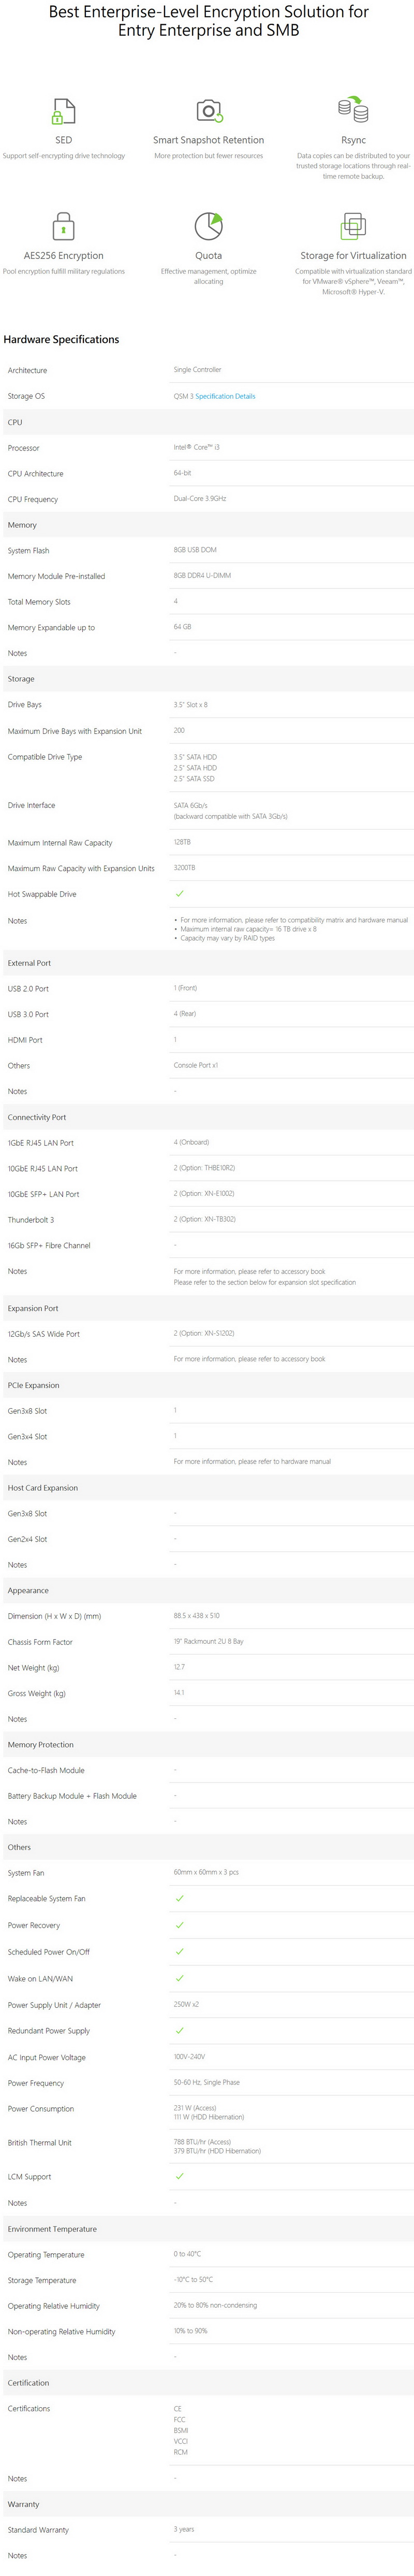414x2576 pixels.
Task: Click the Replaceable System Fan checkmark
Action: [180, 1898]
